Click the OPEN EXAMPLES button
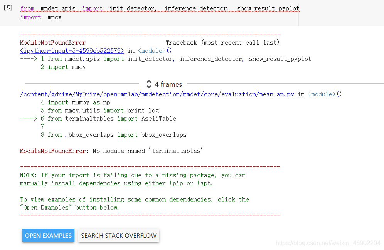Viewport: 384px width, 250px height. pyautogui.click(x=48, y=235)
